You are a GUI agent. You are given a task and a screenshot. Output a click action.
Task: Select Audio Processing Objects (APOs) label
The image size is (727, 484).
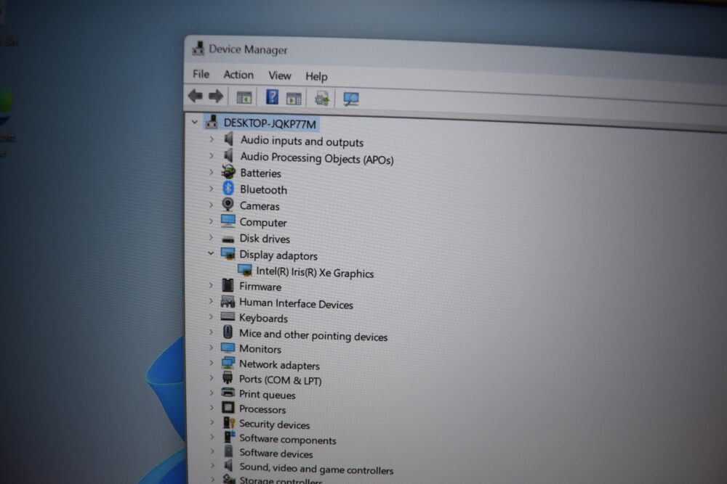tap(317, 157)
